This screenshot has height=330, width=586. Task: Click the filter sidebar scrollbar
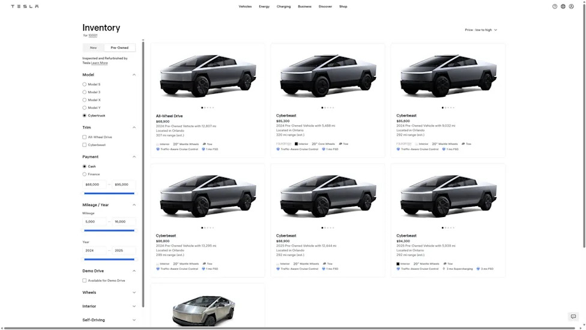point(143,173)
